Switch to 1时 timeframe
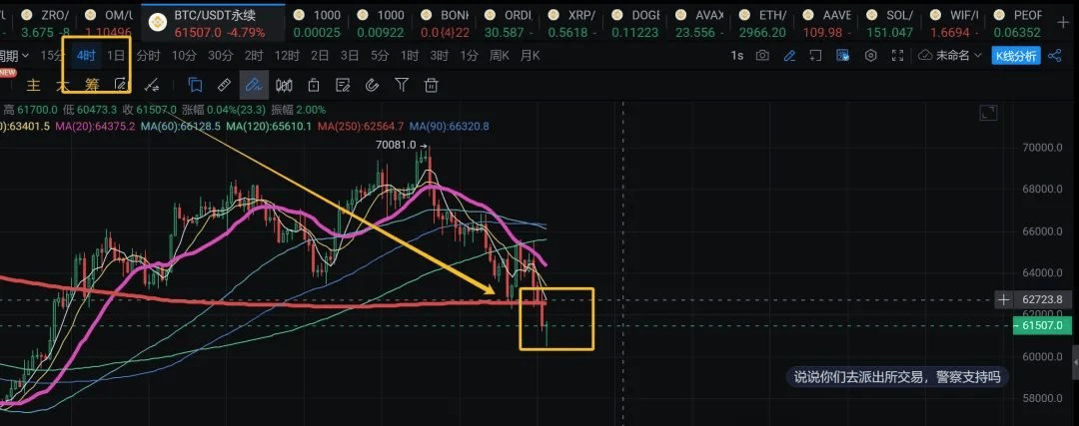The width and height of the screenshot is (1079, 426). pos(410,56)
